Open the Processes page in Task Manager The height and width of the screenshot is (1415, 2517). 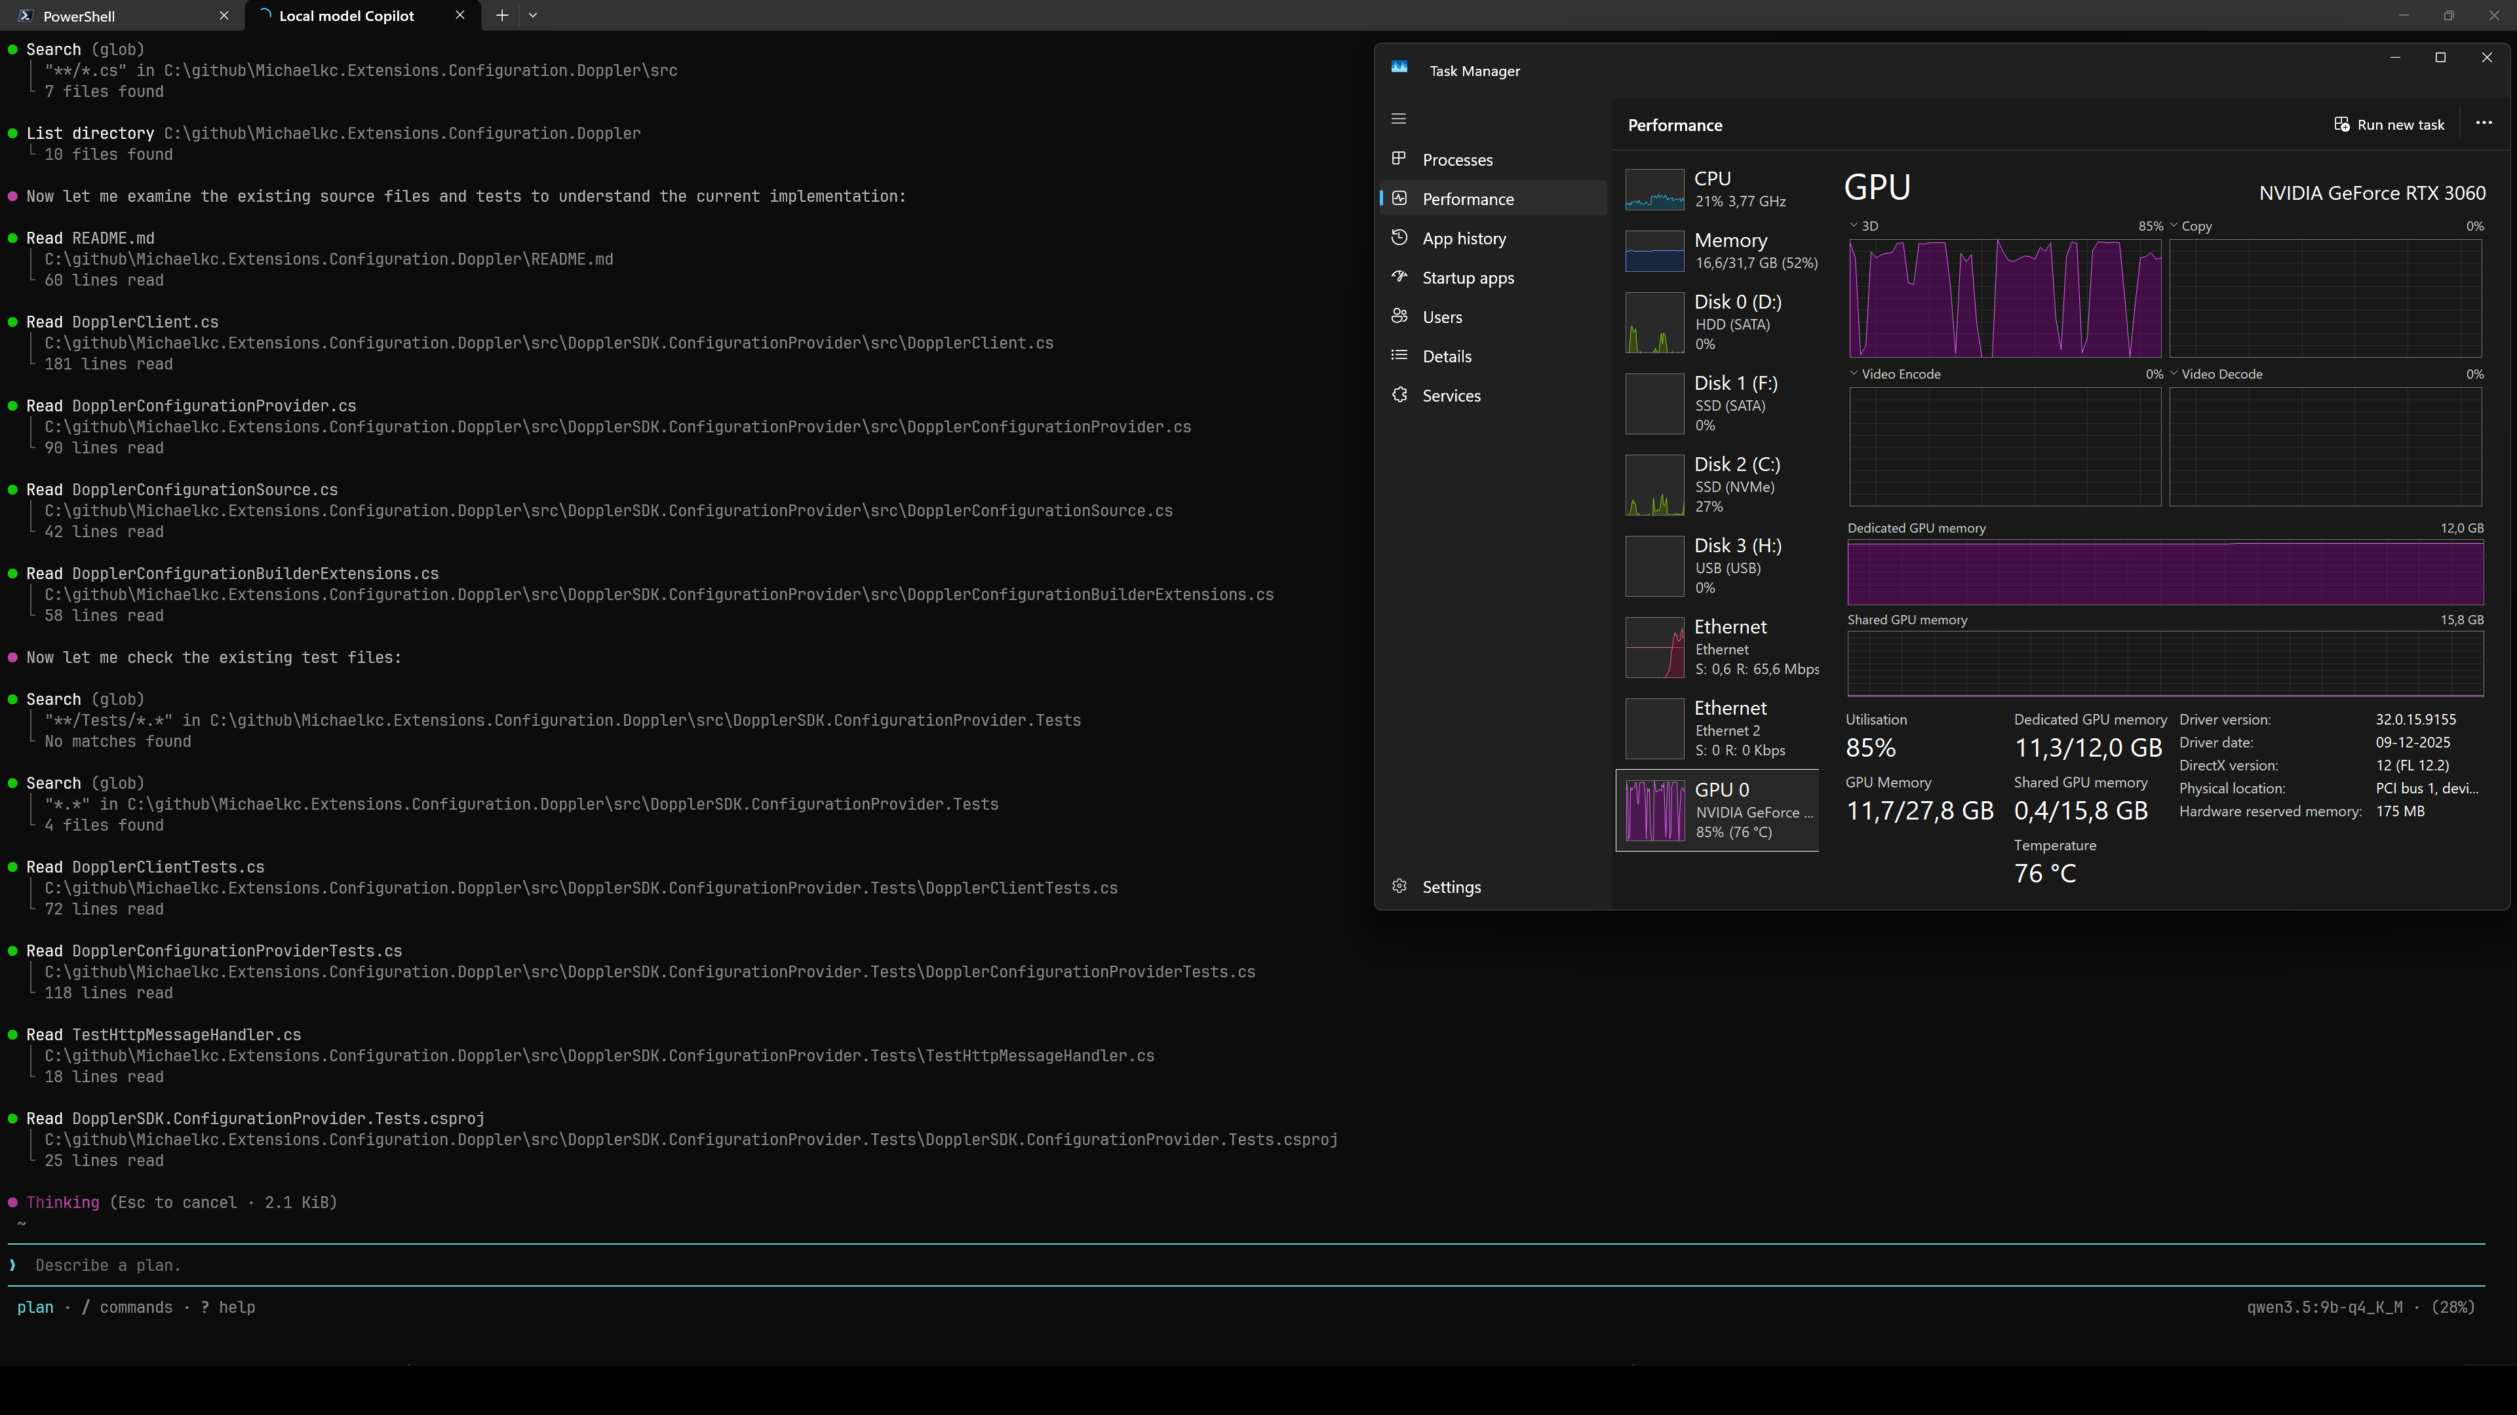click(x=1494, y=159)
